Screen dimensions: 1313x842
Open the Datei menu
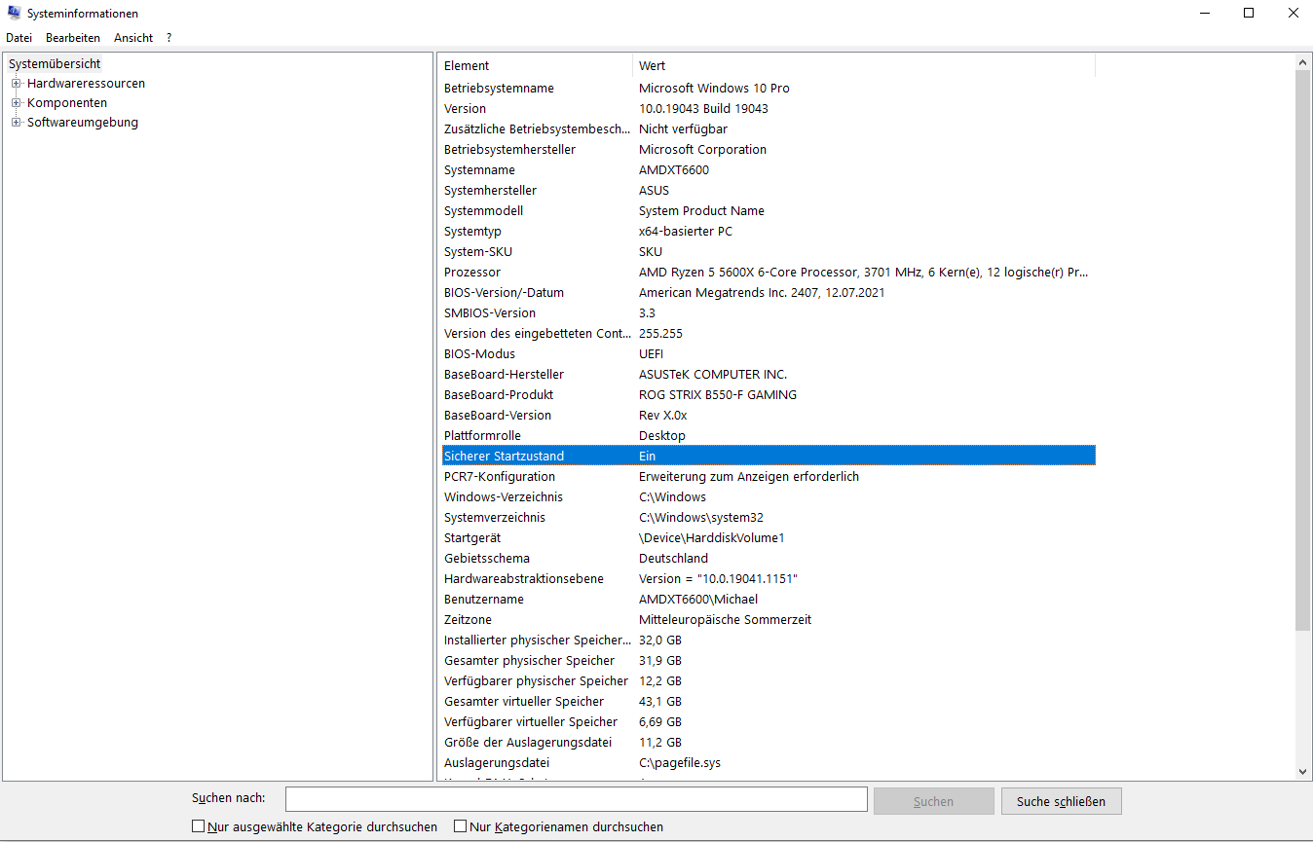pos(19,38)
